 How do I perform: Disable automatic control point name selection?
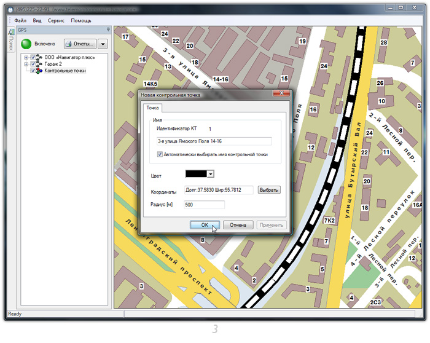point(160,154)
